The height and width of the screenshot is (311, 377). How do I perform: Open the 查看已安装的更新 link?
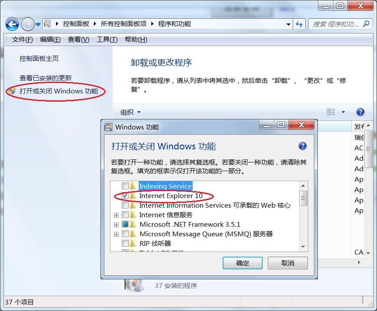coord(46,78)
